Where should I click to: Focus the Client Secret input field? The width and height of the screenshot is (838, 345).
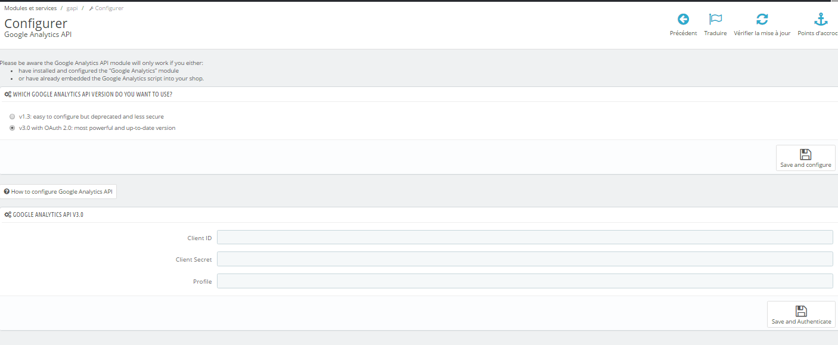pyautogui.click(x=524, y=259)
